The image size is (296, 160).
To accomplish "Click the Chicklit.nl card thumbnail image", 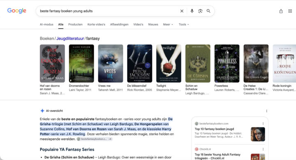I will [258, 157].
